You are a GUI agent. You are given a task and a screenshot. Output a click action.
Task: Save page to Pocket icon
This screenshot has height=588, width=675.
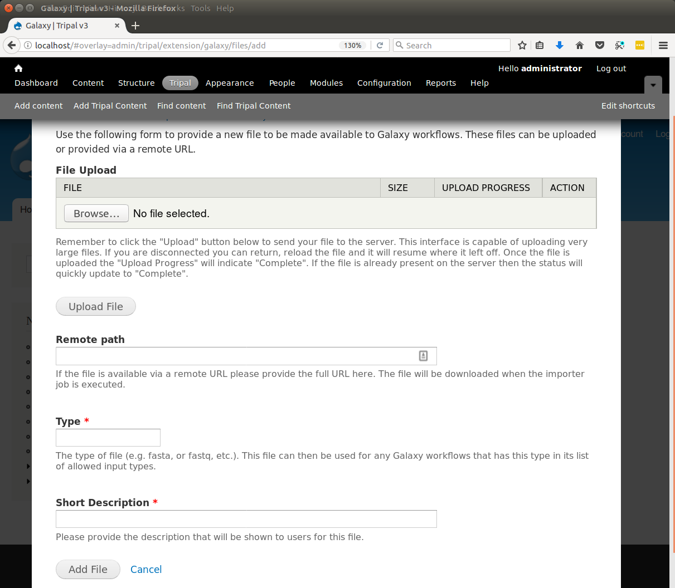600,45
